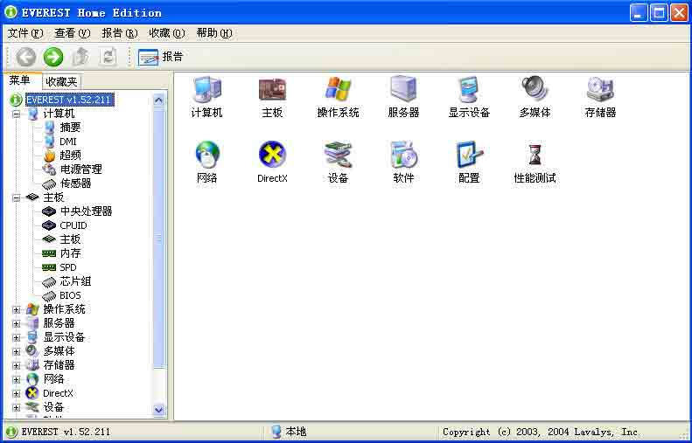Screen dimensions: 692x443
Task: Open the 性能测试 hourglass icon
Action: tap(535, 163)
